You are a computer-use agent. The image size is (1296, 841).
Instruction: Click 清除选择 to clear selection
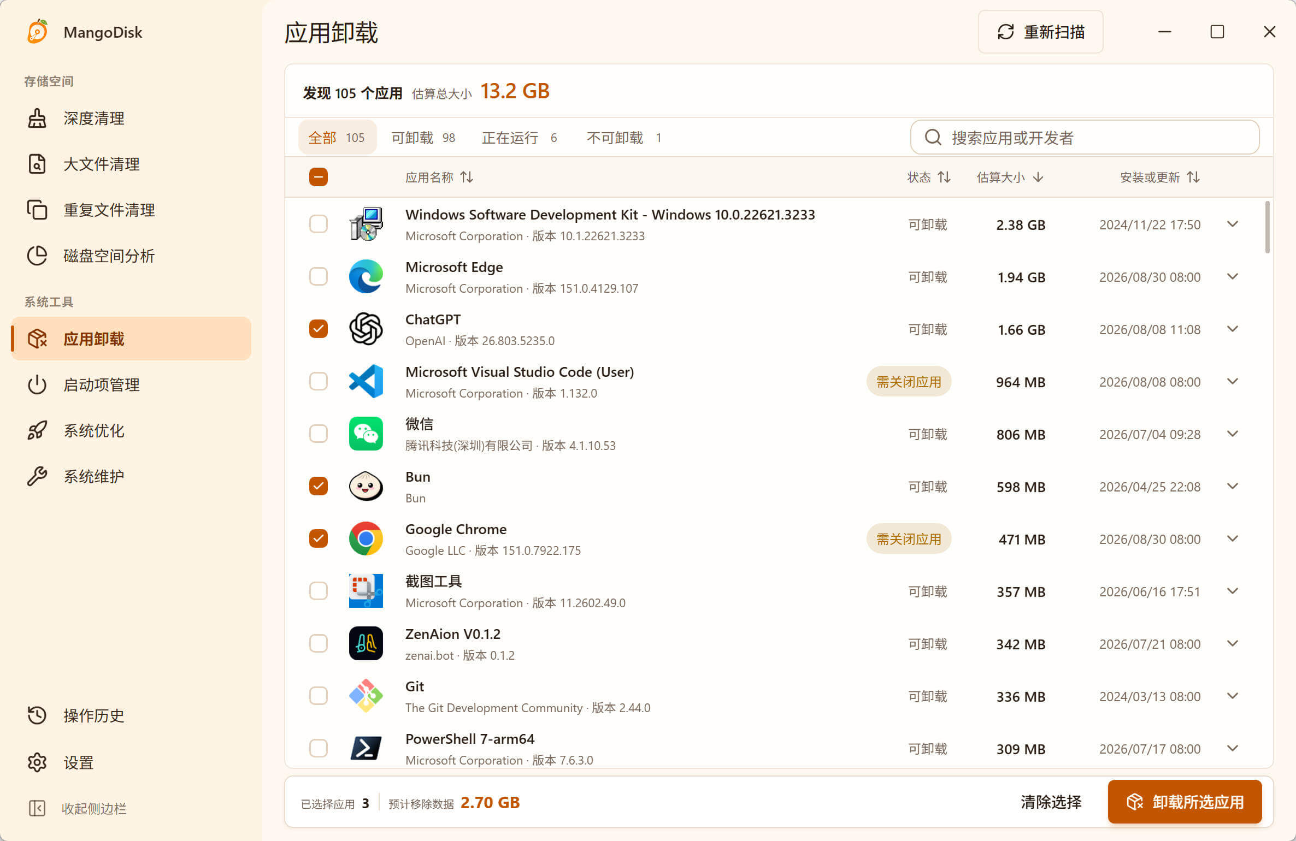coord(1051,802)
